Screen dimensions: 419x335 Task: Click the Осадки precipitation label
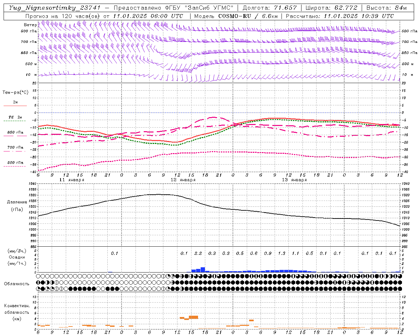(17, 257)
